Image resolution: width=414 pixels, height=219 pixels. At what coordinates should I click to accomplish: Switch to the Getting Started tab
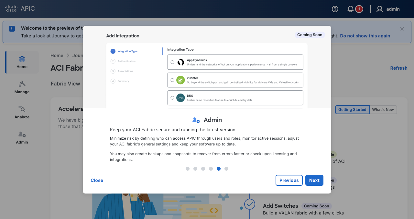[352, 110]
